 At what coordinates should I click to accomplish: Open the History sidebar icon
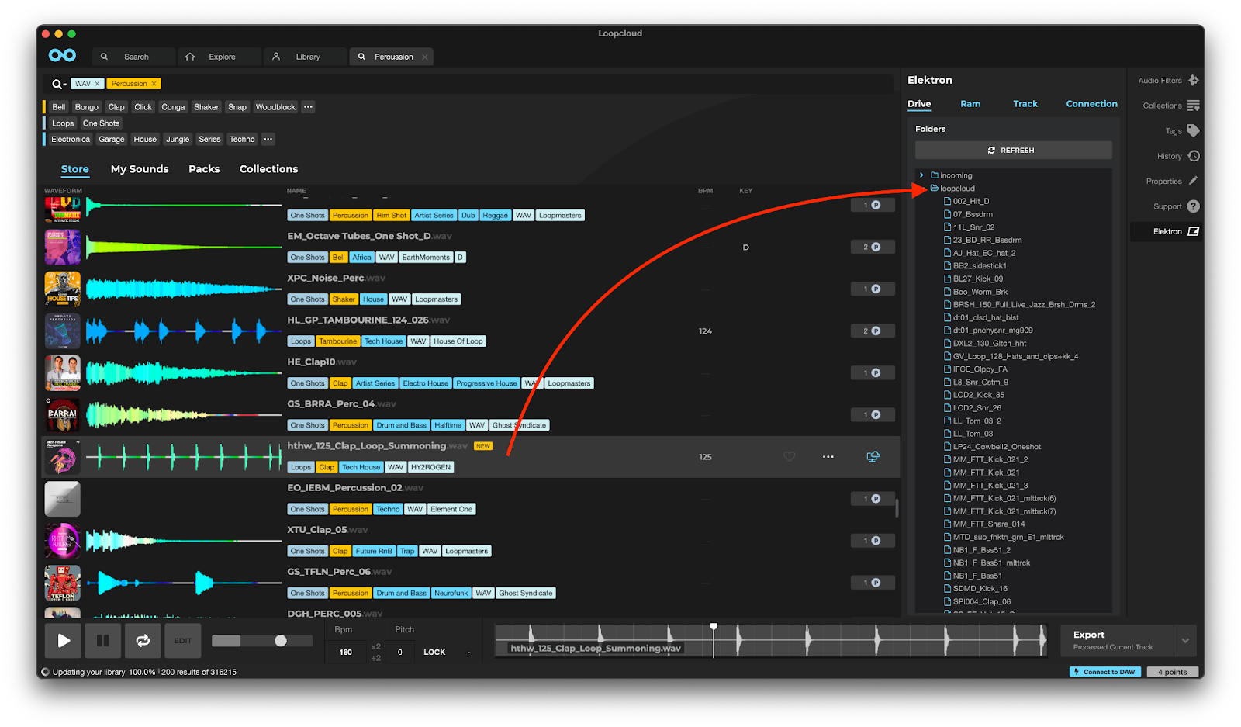coord(1194,156)
